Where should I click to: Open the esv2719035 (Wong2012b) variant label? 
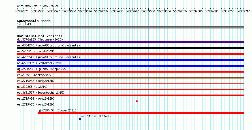pos(36,104)
